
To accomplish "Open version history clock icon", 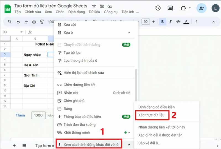I will click(158, 8).
